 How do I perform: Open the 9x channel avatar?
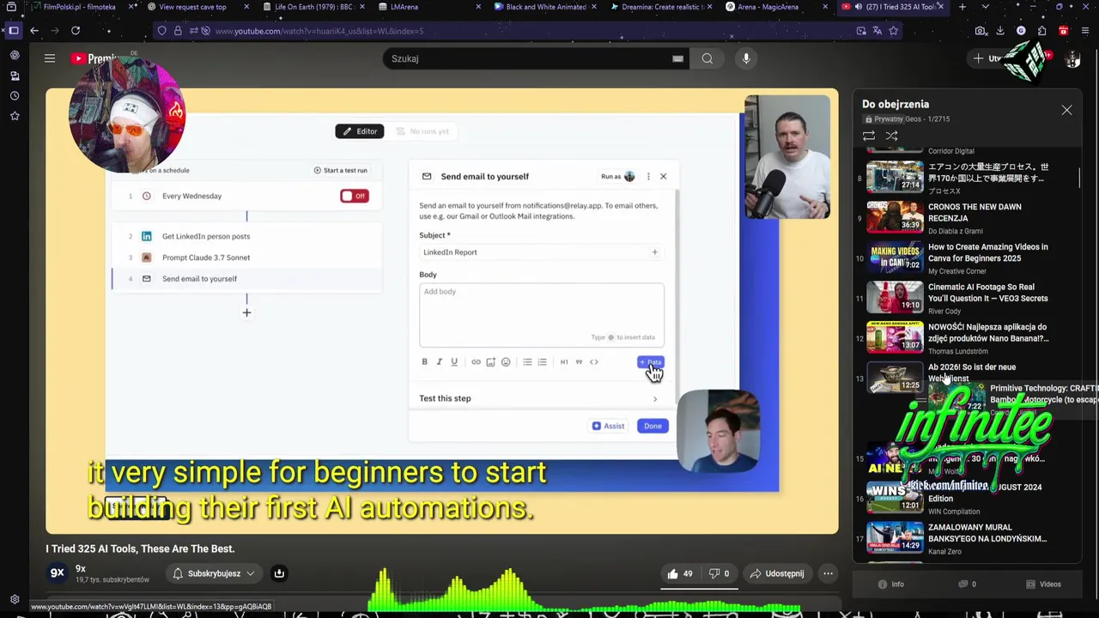tap(57, 573)
